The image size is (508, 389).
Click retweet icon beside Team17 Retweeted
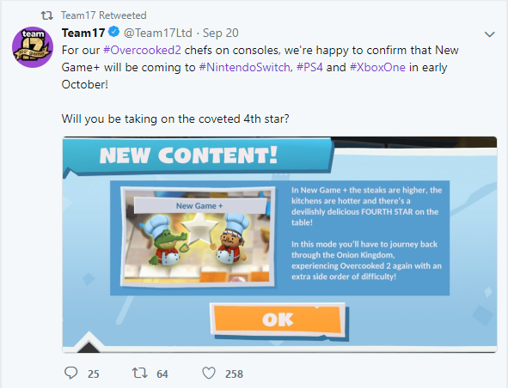point(47,15)
